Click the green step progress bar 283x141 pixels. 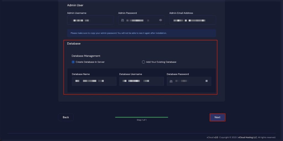coord(141,117)
